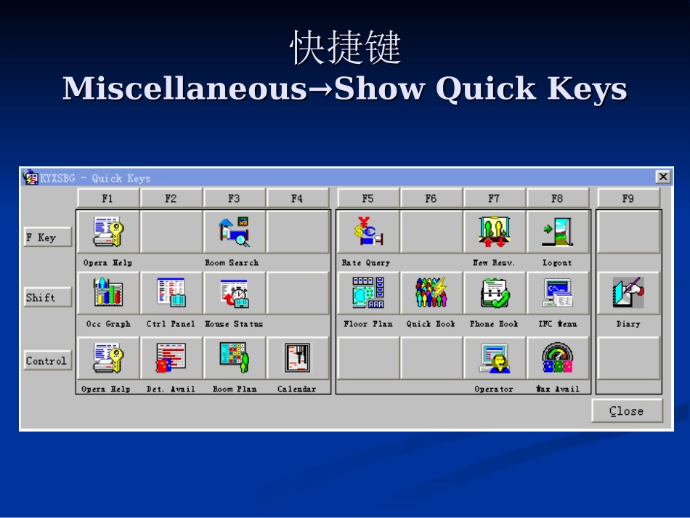Open the Rate Query icon
The height and width of the screenshot is (518, 690).
coord(368,232)
